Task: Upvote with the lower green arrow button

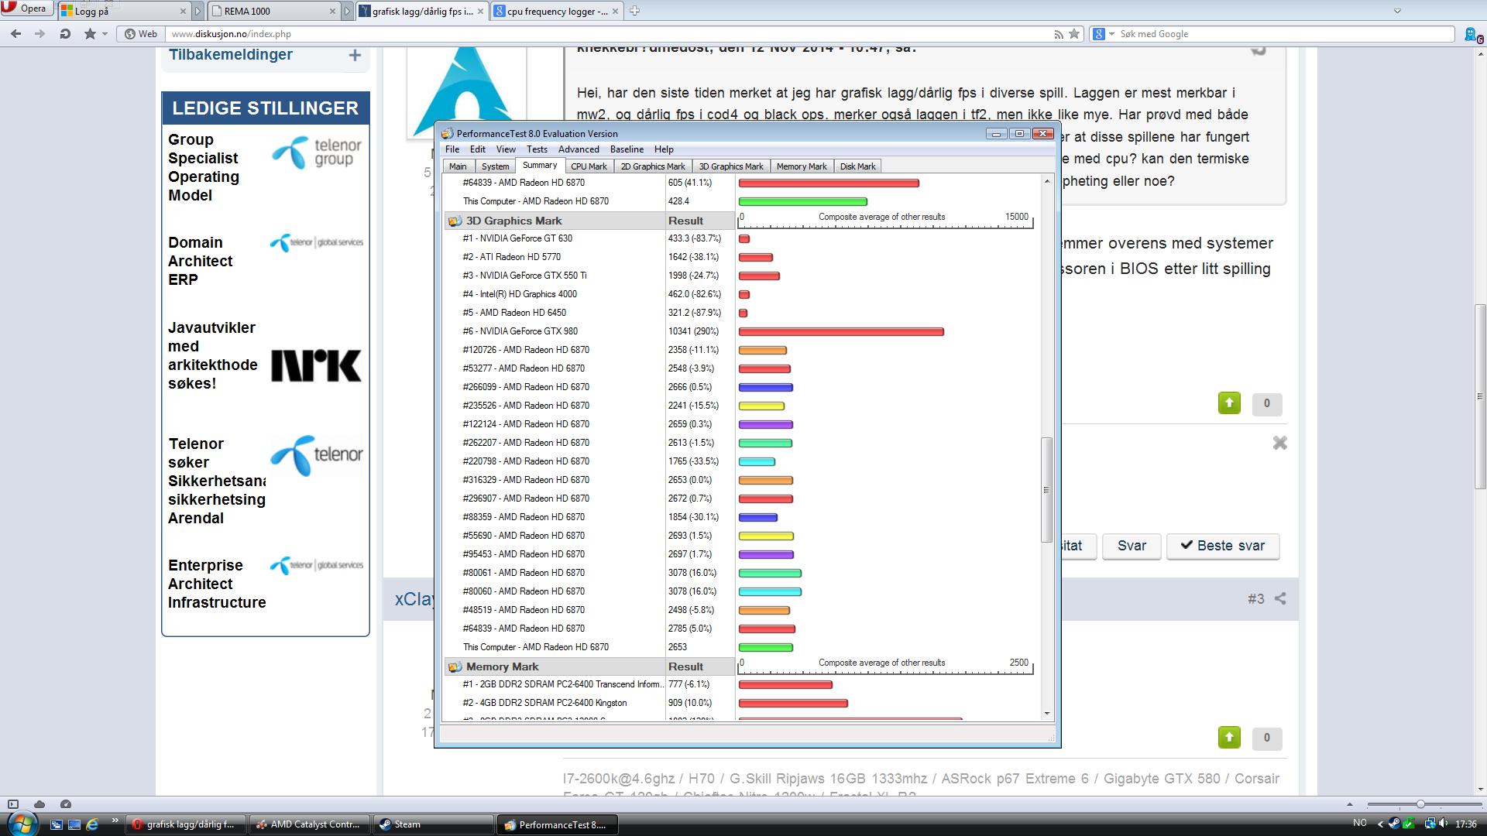Action: 1229,738
